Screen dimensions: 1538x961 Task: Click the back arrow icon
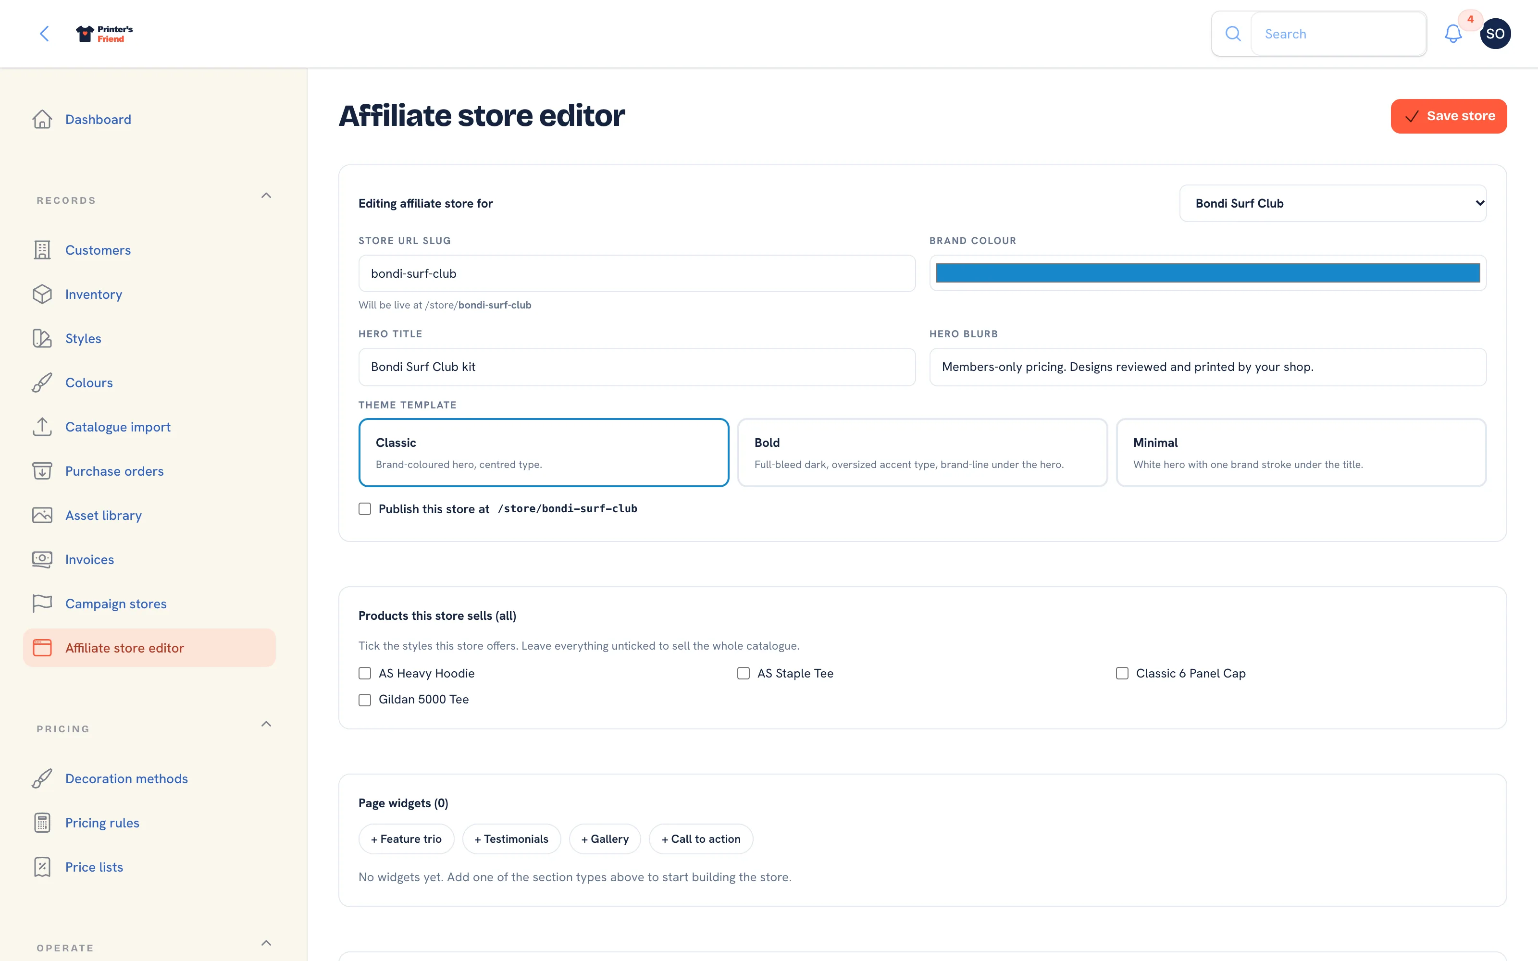[x=45, y=34]
